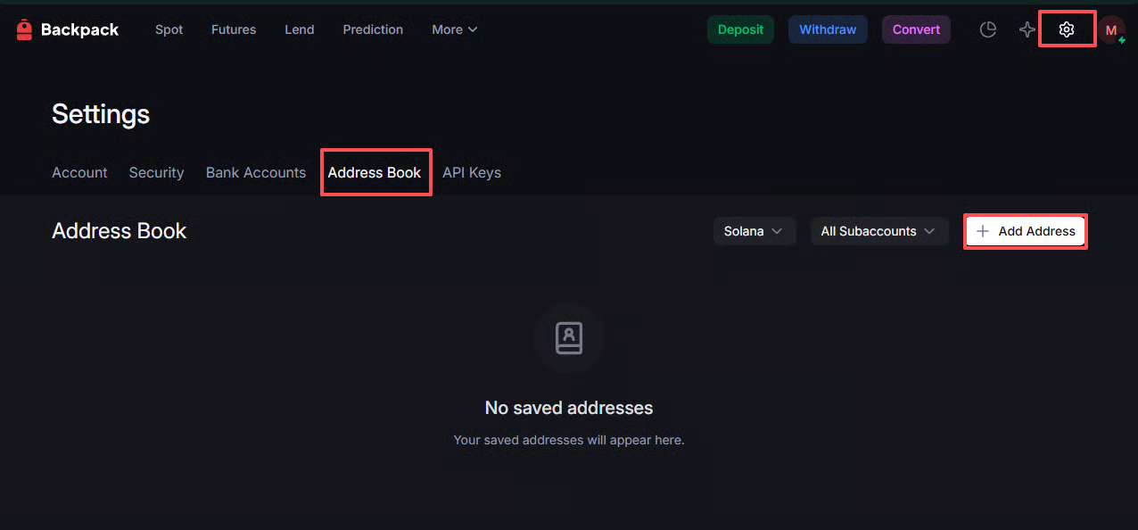
Task: Expand the More menu
Action: 454,29
